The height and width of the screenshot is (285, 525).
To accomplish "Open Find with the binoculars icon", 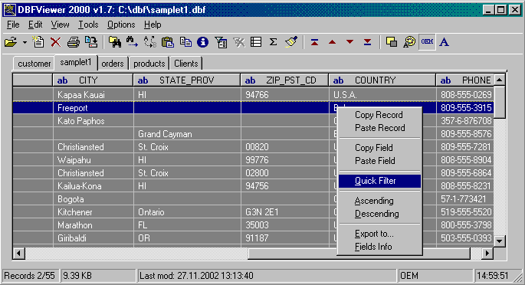I will coord(115,42).
